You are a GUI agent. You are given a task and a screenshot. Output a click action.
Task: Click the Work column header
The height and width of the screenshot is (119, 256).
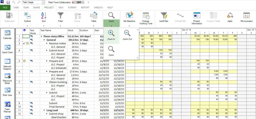click(x=73, y=32)
